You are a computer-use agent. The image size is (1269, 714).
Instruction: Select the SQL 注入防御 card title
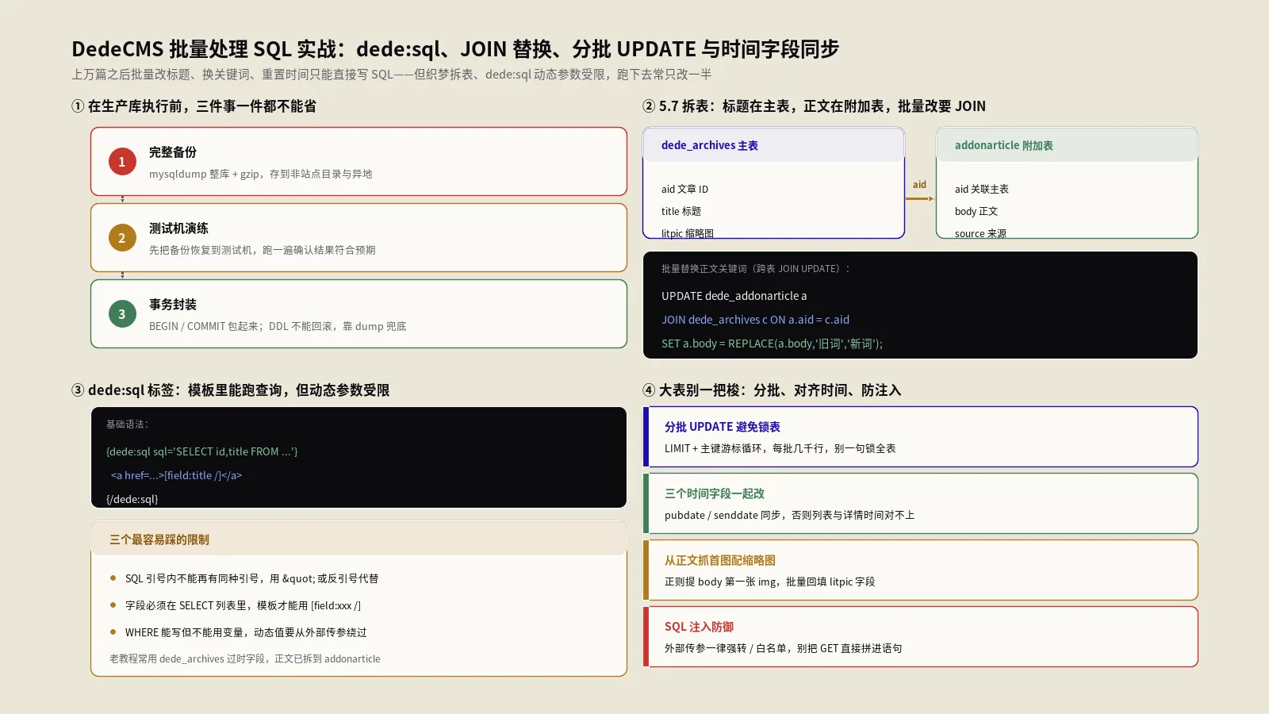coord(699,627)
